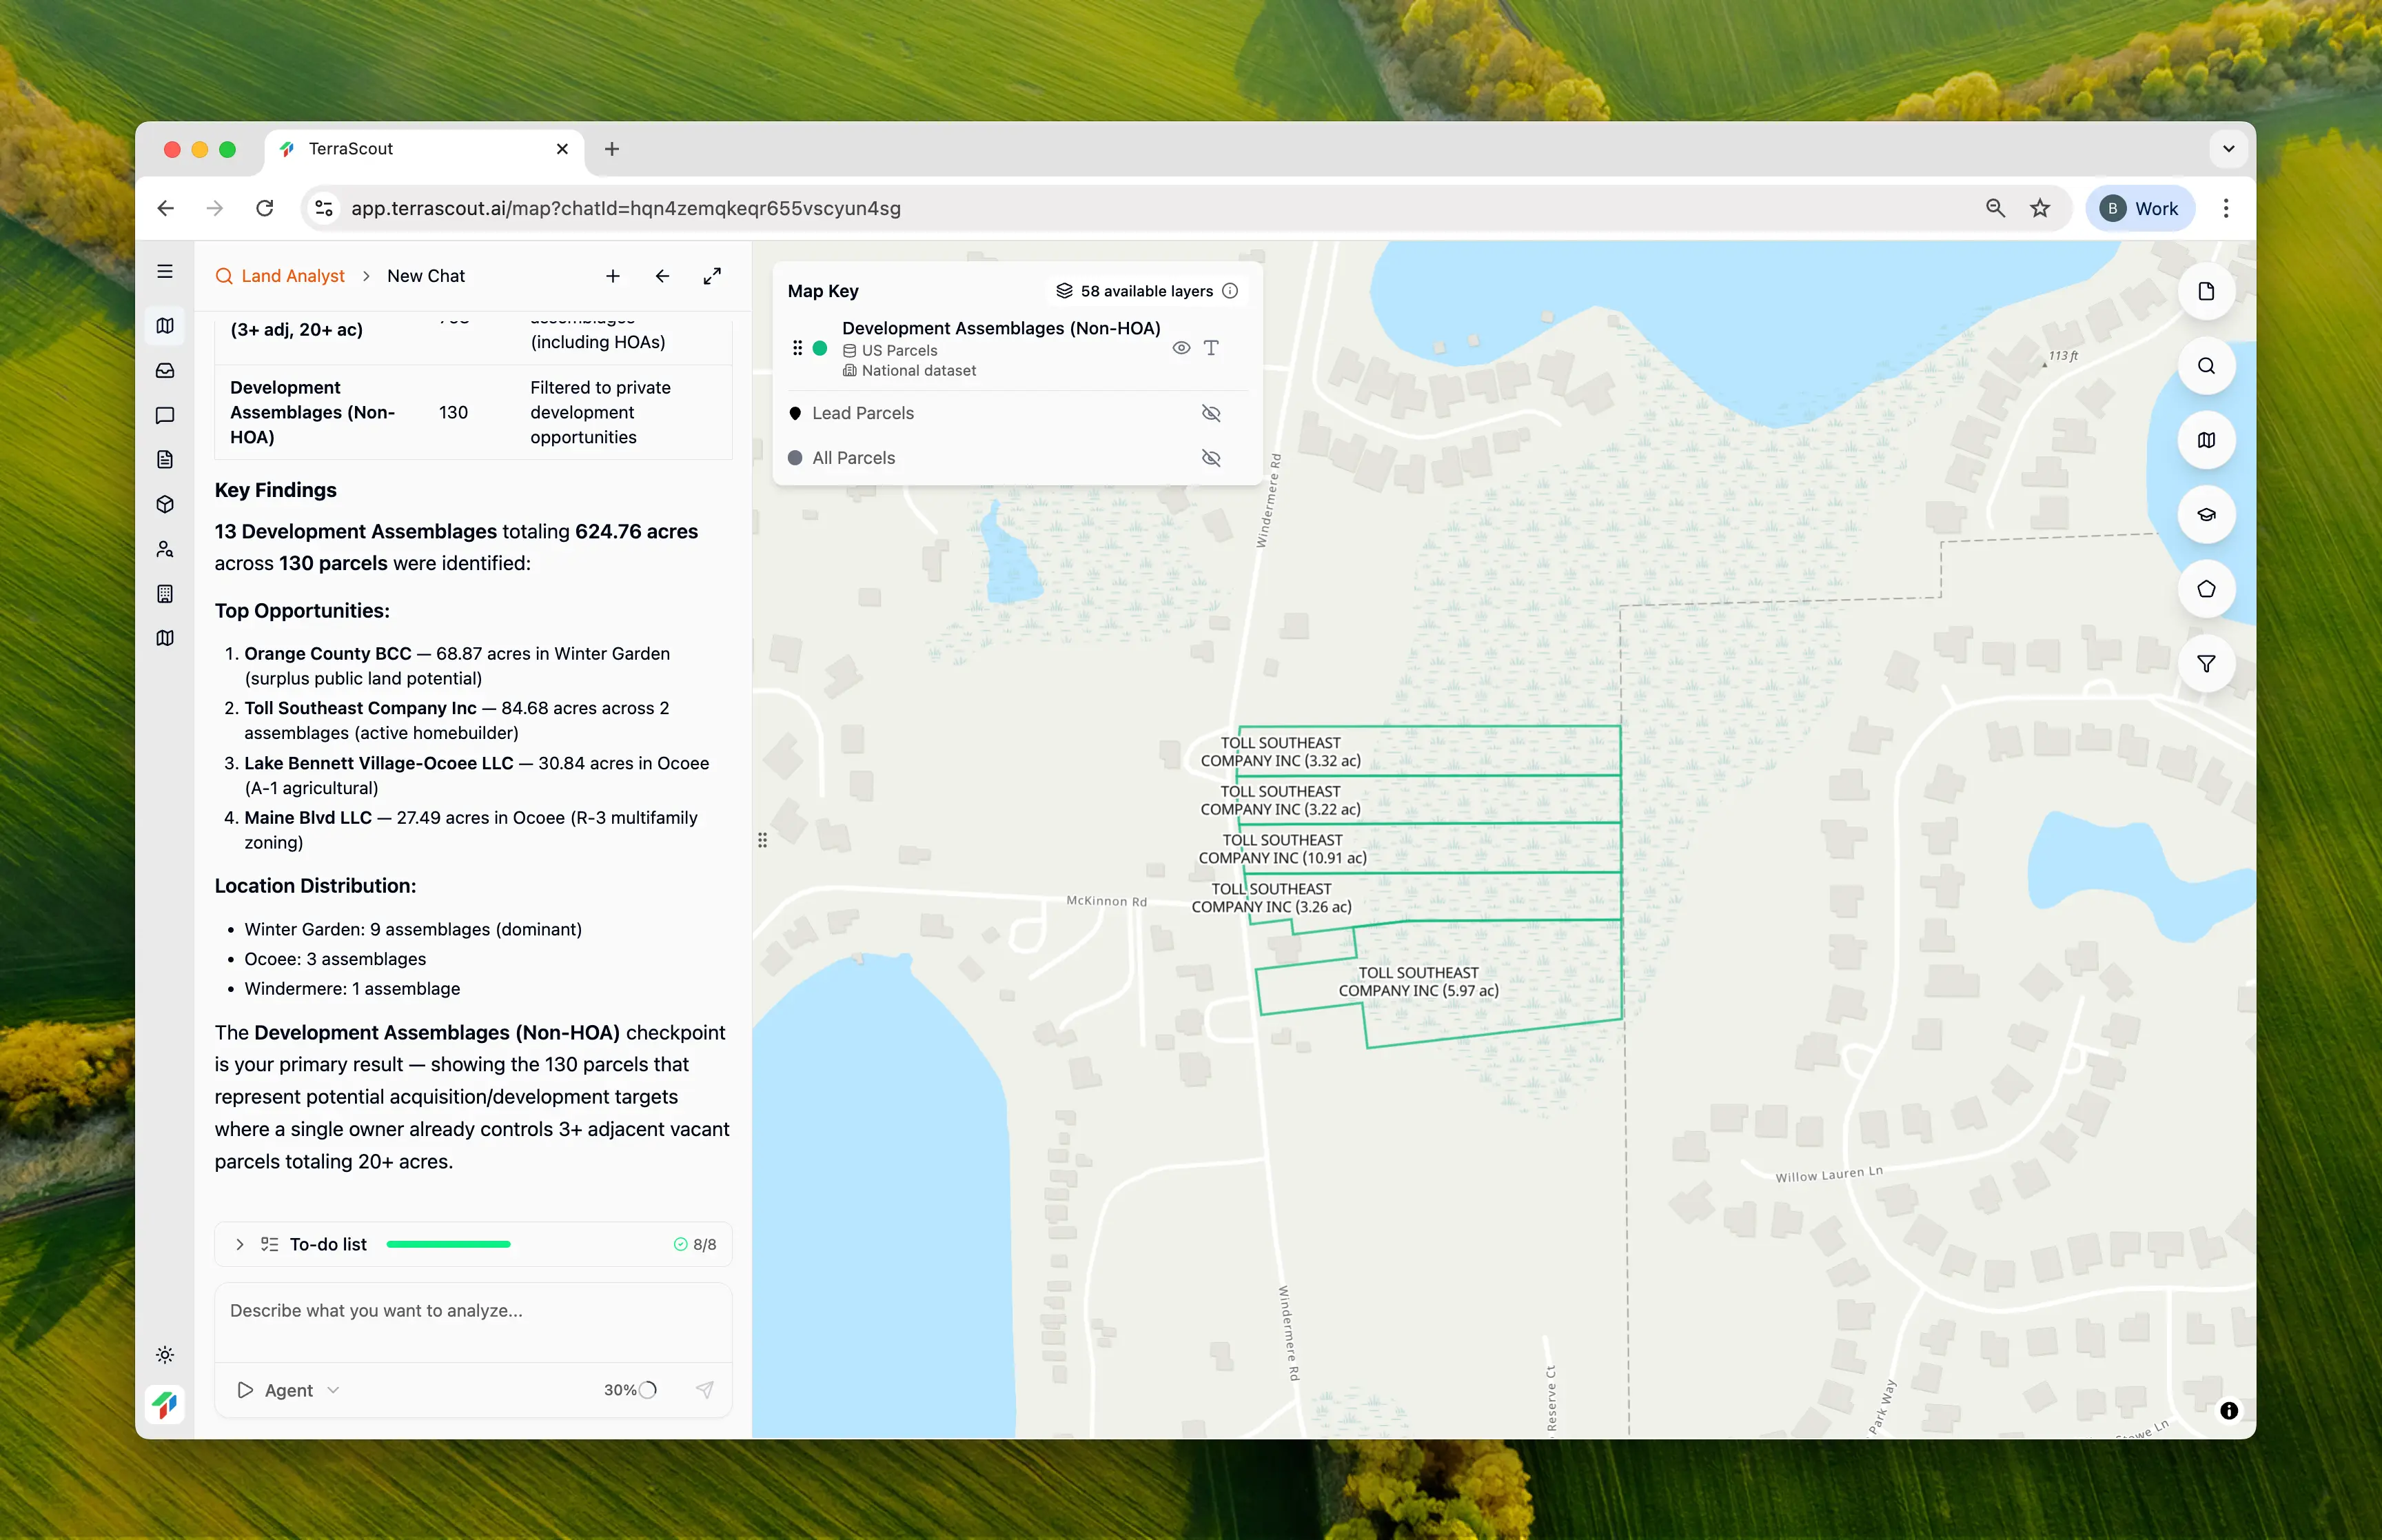
Task: Click the map search magnifier button
Action: click(x=2205, y=366)
